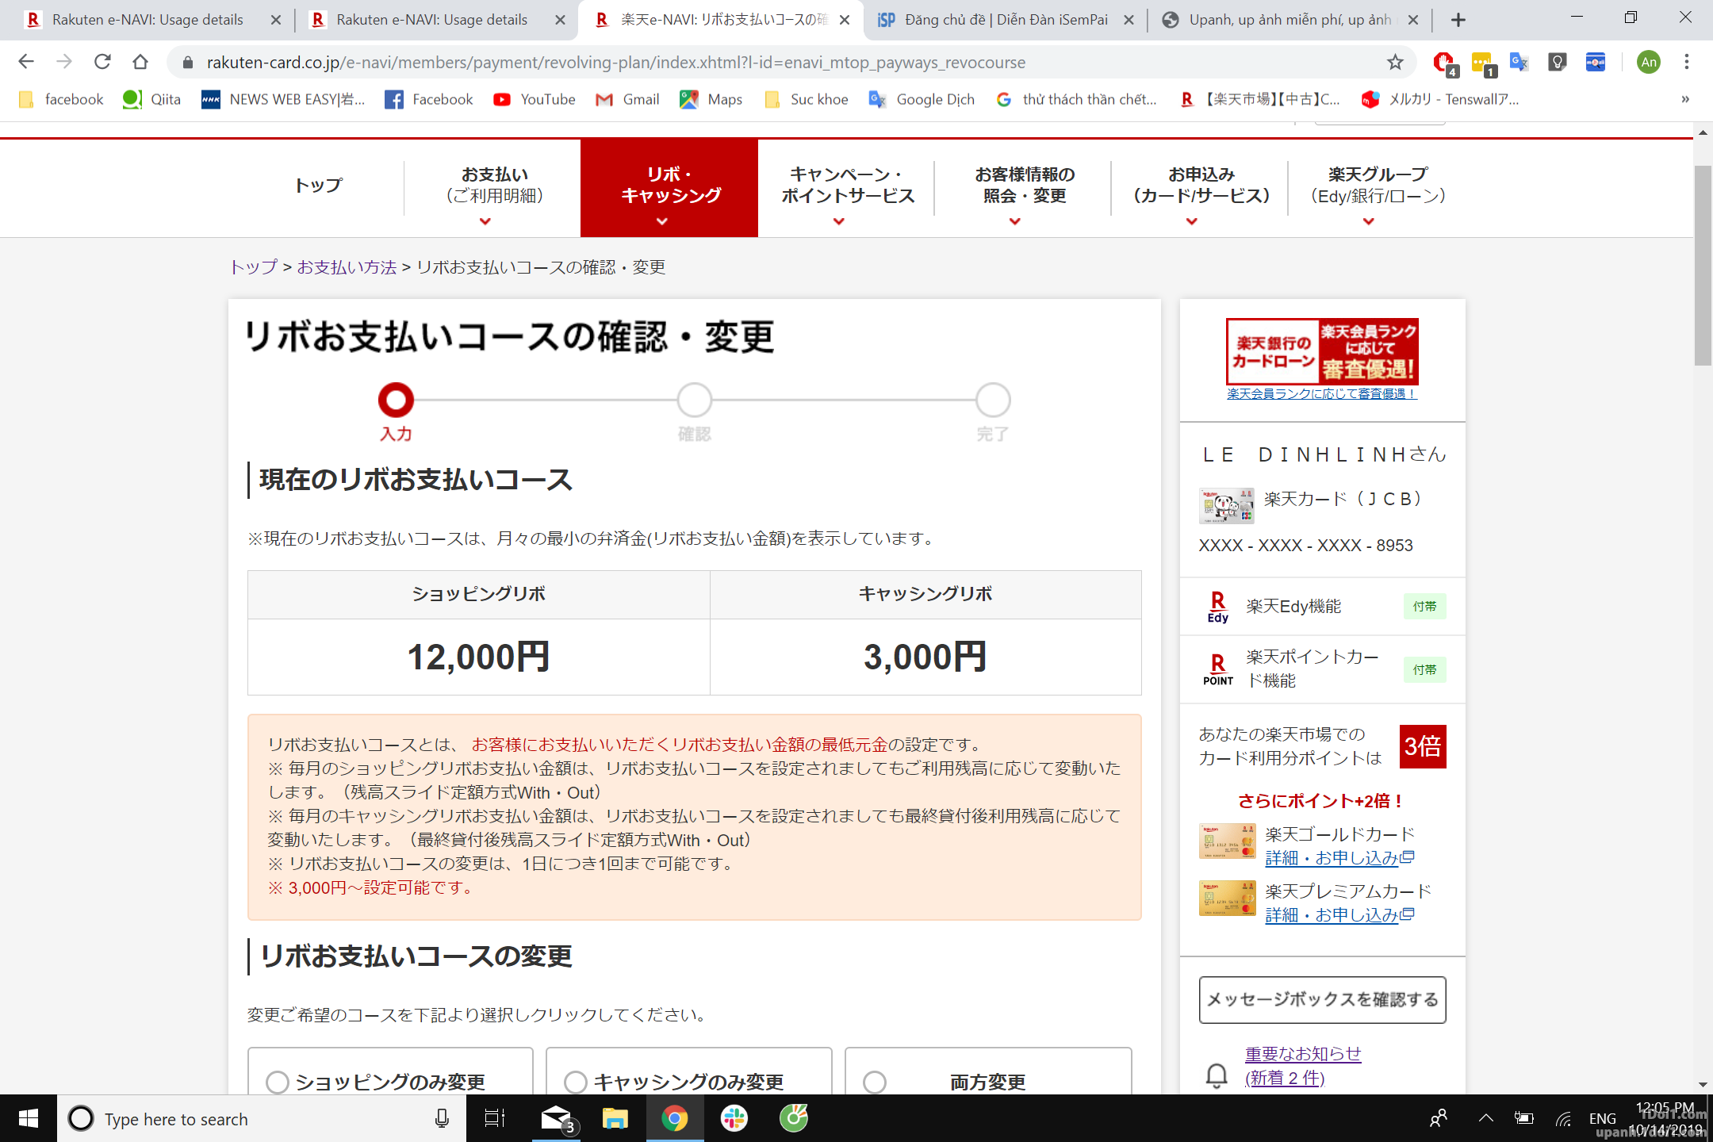
Task: Open Chrome profile avatar 'An'
Action: (1648, 62)
